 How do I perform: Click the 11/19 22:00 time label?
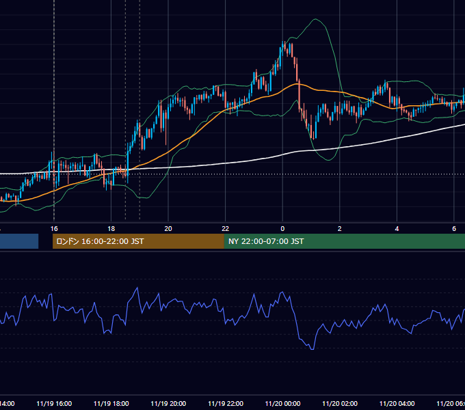coord(226,404)
